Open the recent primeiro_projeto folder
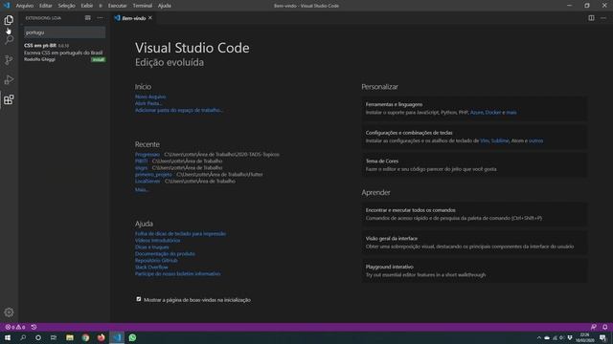 153,174
